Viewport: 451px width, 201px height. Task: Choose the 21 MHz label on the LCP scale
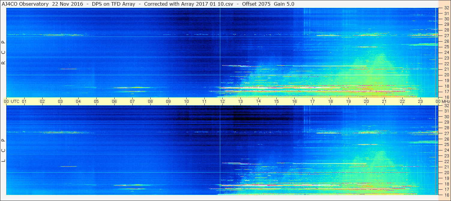(x=446, y=167)
